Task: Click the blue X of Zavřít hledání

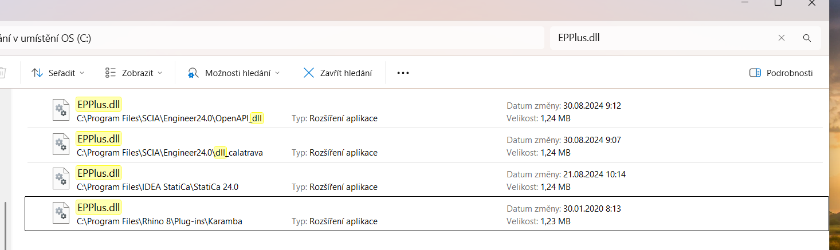Action: click(309, 73)
